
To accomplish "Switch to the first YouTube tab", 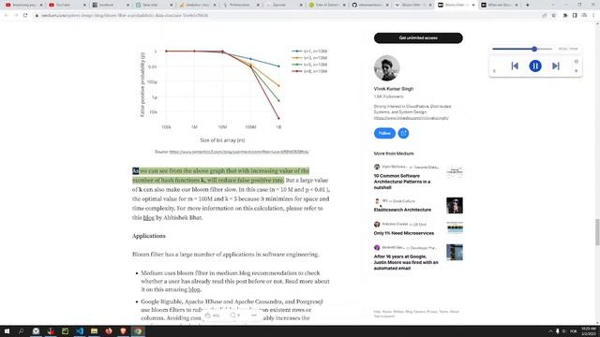I will coord(22,5).
